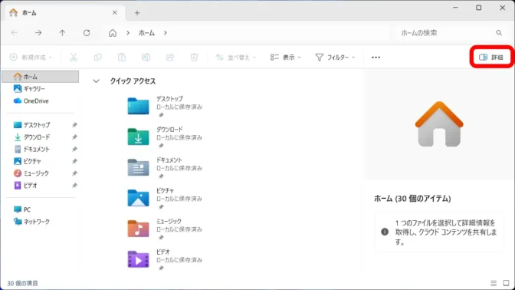515x290 pixels.
Task: Click the Delete trash icon
Action: (194, 58)
